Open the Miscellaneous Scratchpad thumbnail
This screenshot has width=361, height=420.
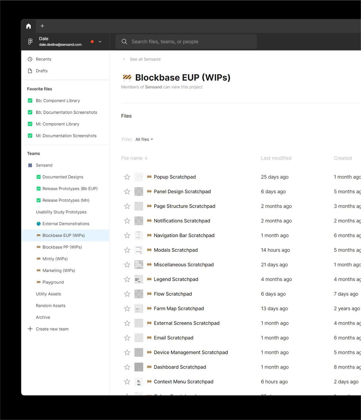click(139, 265)
